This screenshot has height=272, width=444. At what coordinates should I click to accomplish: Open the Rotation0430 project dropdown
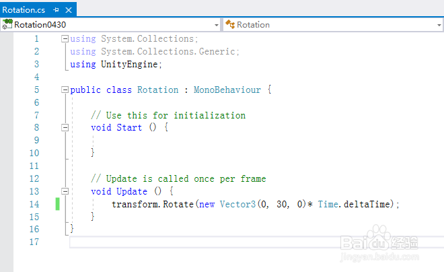[x=217, y=25]
